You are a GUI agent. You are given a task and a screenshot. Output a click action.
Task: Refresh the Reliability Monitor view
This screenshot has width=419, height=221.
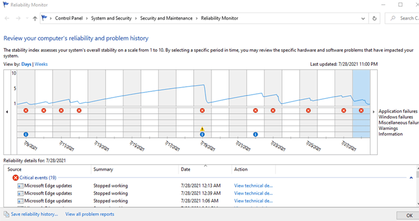coord(374,18)
